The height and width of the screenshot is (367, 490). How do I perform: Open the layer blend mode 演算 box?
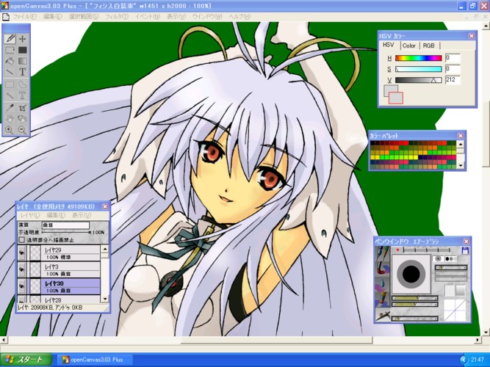coord(65,225)
